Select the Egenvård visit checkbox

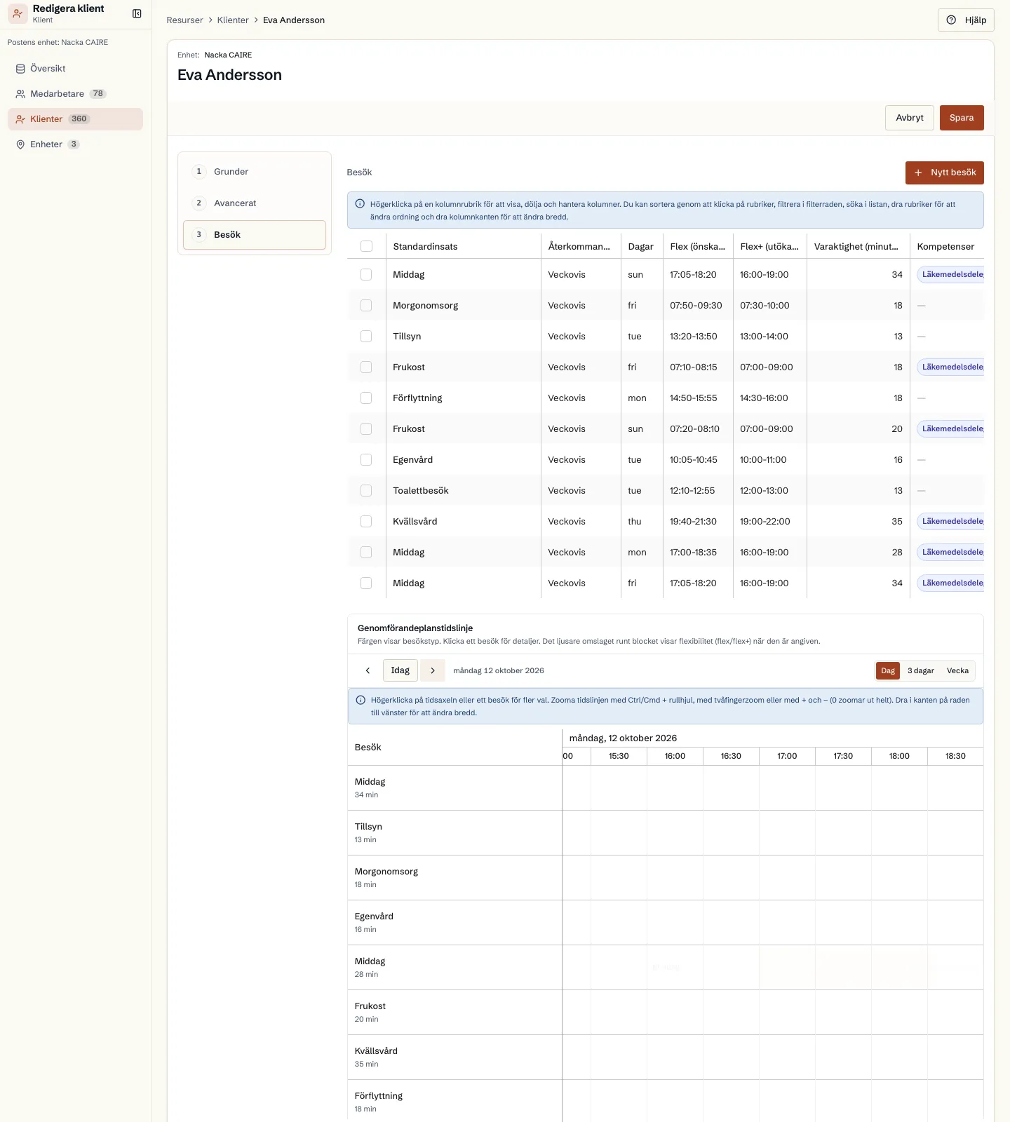(366, 459)
